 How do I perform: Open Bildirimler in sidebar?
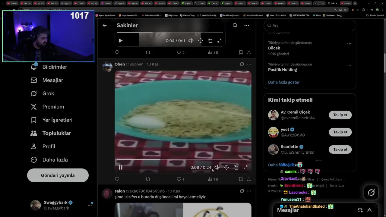[x=49, y=67]
